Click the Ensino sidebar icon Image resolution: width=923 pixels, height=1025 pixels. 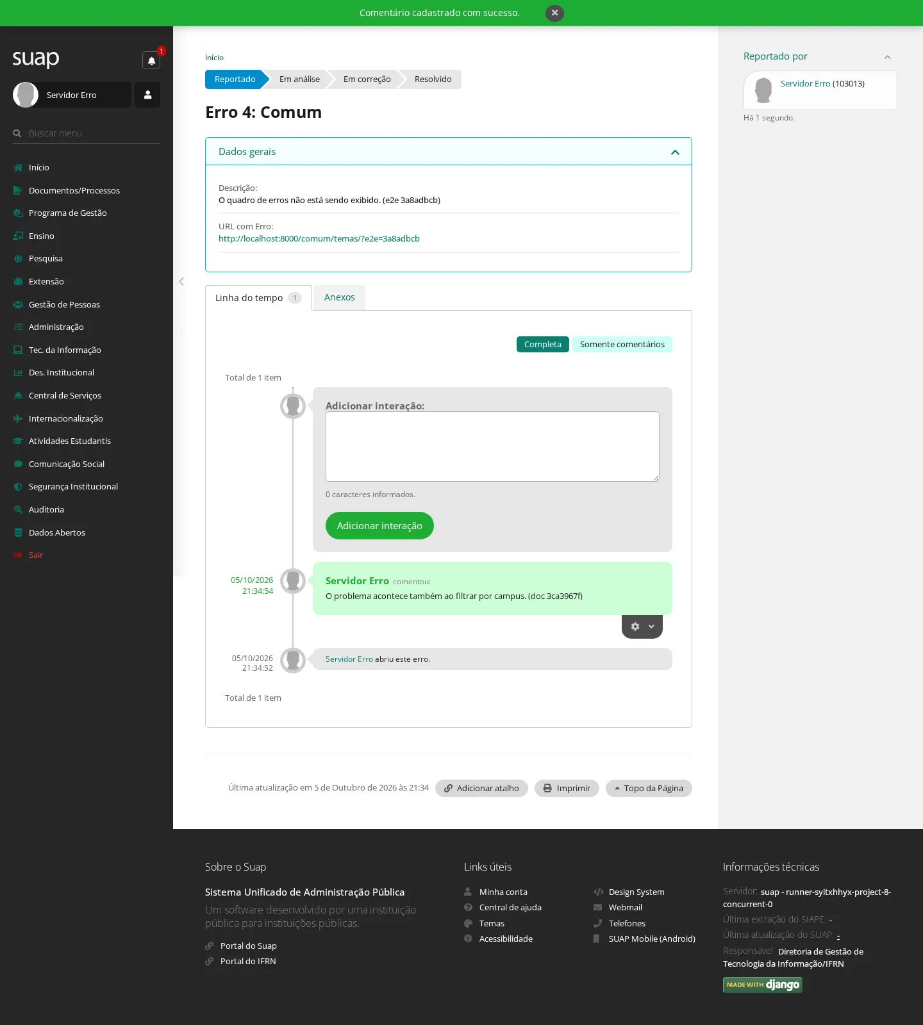tap(18, 236)
